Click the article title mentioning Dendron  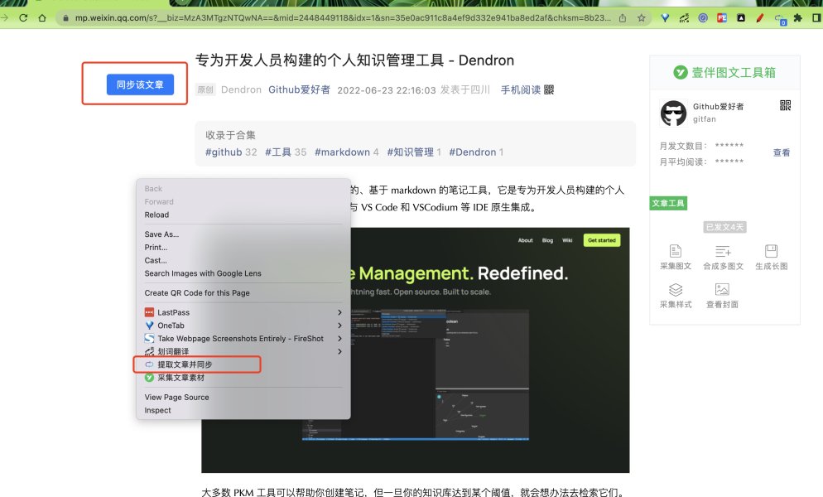tap(355, 60)
